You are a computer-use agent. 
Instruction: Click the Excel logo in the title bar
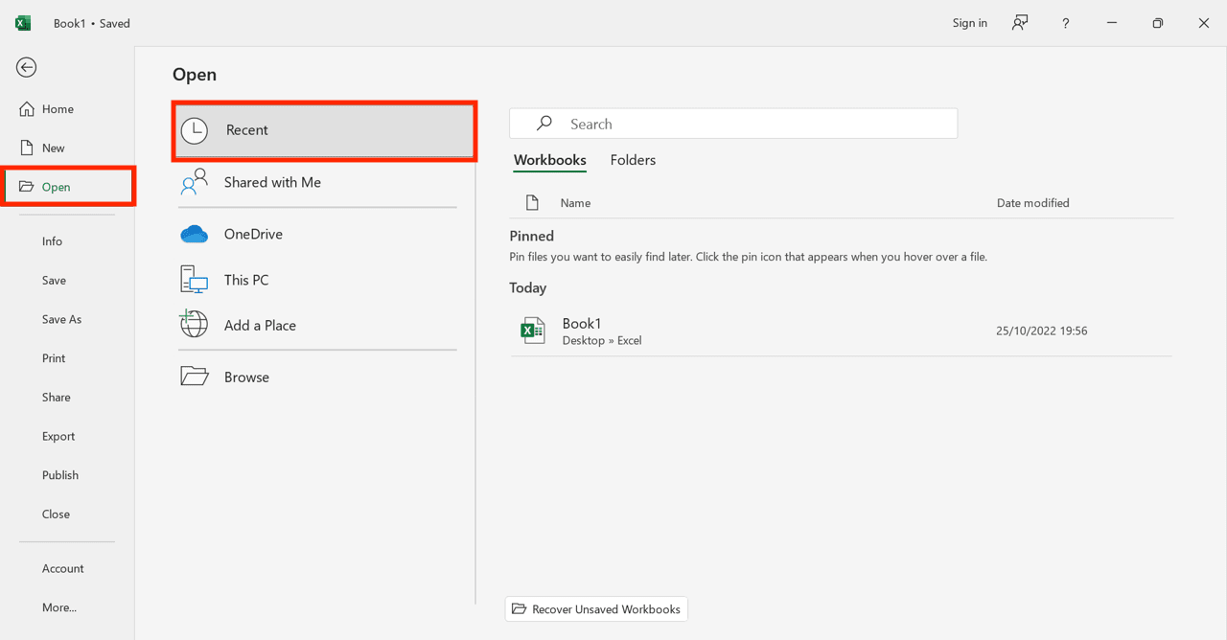click(23, 23)
